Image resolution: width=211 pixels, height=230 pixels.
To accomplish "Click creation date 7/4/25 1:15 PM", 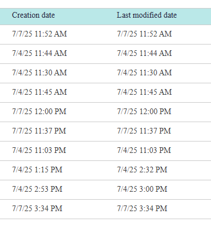I will click(x=37, y=170).
